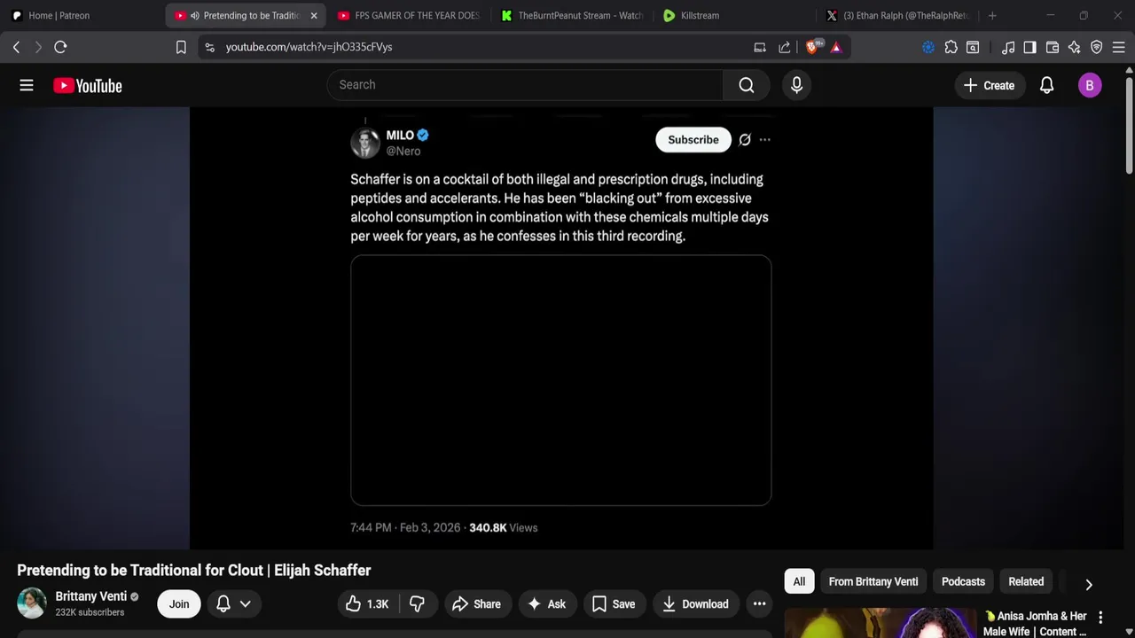Open Brave Wallet icon
Viewport: 1135px width, 638px height.
1053,47
